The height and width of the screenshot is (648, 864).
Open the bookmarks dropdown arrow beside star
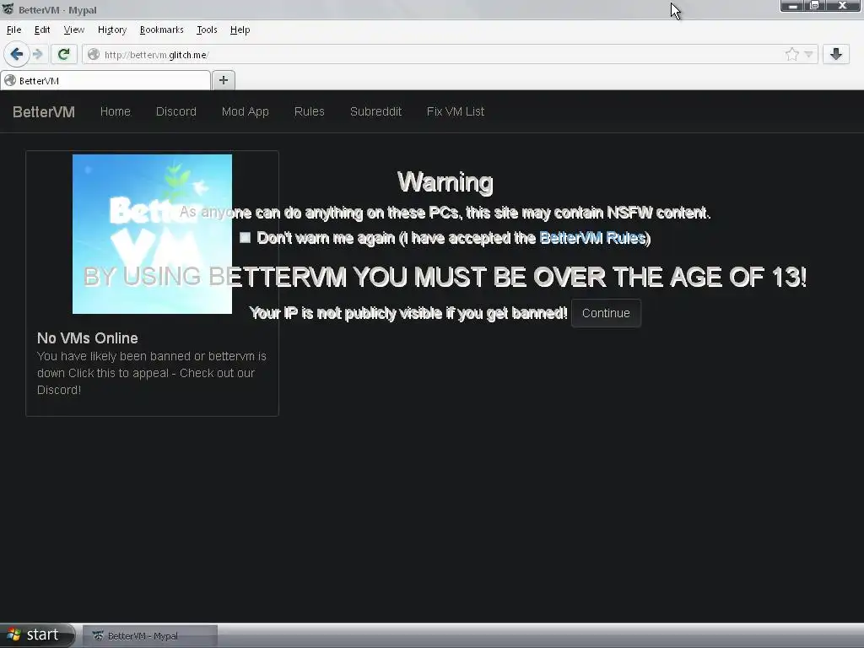(808, 54)
